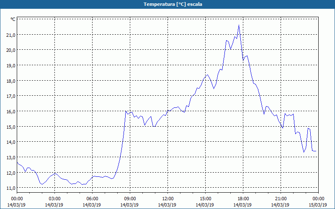Select the 14,0 temperature axis label

click(x=11, y=142)
